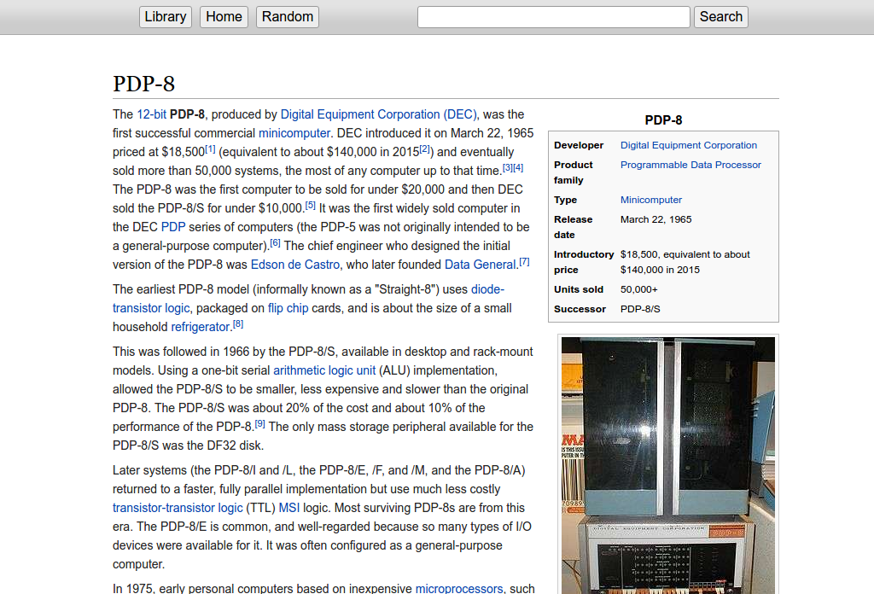Open citation reference [6]
Viewport: 874px width, 594px height.
276,243
